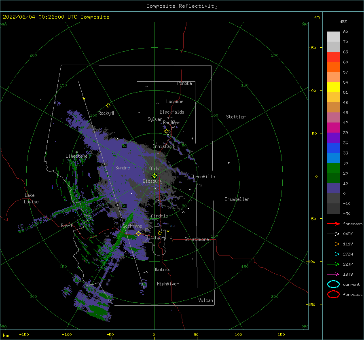The image size is (364, 340).
Task: Click the Blackfalds label
Action: coord(172,112)
